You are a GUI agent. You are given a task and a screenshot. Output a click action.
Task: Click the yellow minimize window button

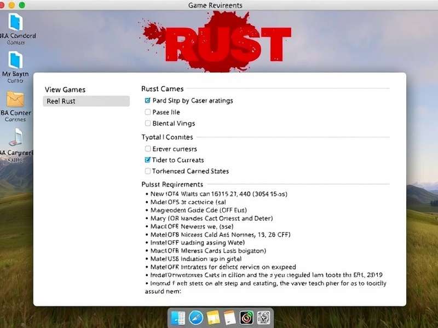pyautogui.click(x=11, y=5)
